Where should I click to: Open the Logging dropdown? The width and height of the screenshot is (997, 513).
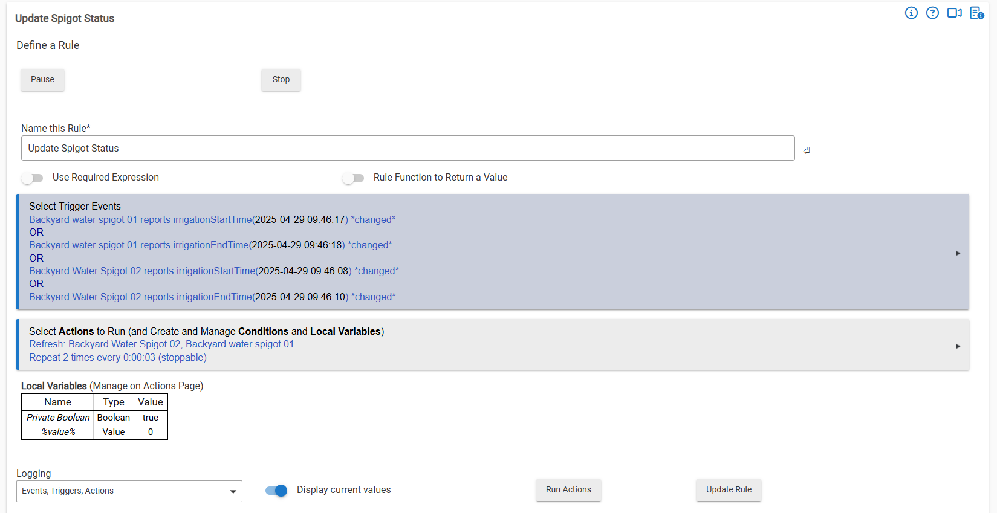pyautogui.click(x=129, y=491)
